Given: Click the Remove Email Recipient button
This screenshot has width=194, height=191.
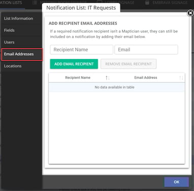Looking at the screenshot, I should coord(128,64).
